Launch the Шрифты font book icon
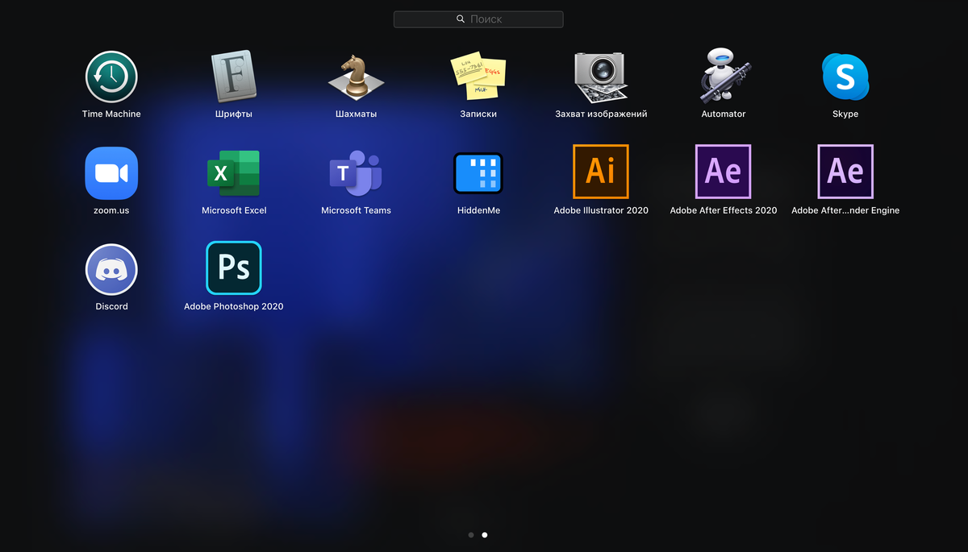This screenshot has height=552, width=968. (x=234, y=77)
